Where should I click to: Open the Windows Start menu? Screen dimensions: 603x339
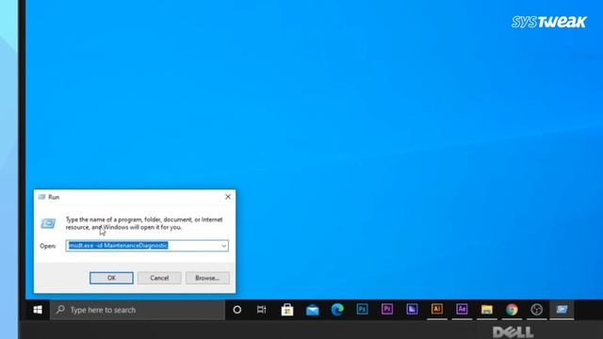click(38, 310)
